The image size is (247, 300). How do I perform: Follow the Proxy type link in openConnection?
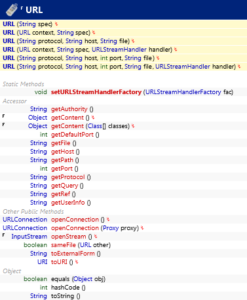(x=111, y=228)
